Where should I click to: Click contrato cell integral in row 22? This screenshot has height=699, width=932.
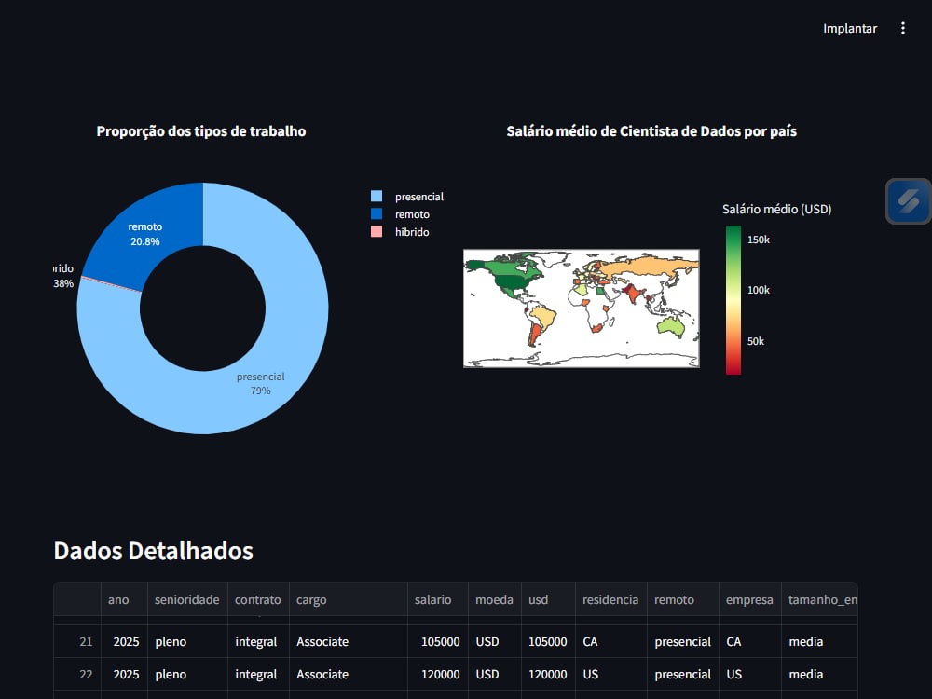(258, 674)
